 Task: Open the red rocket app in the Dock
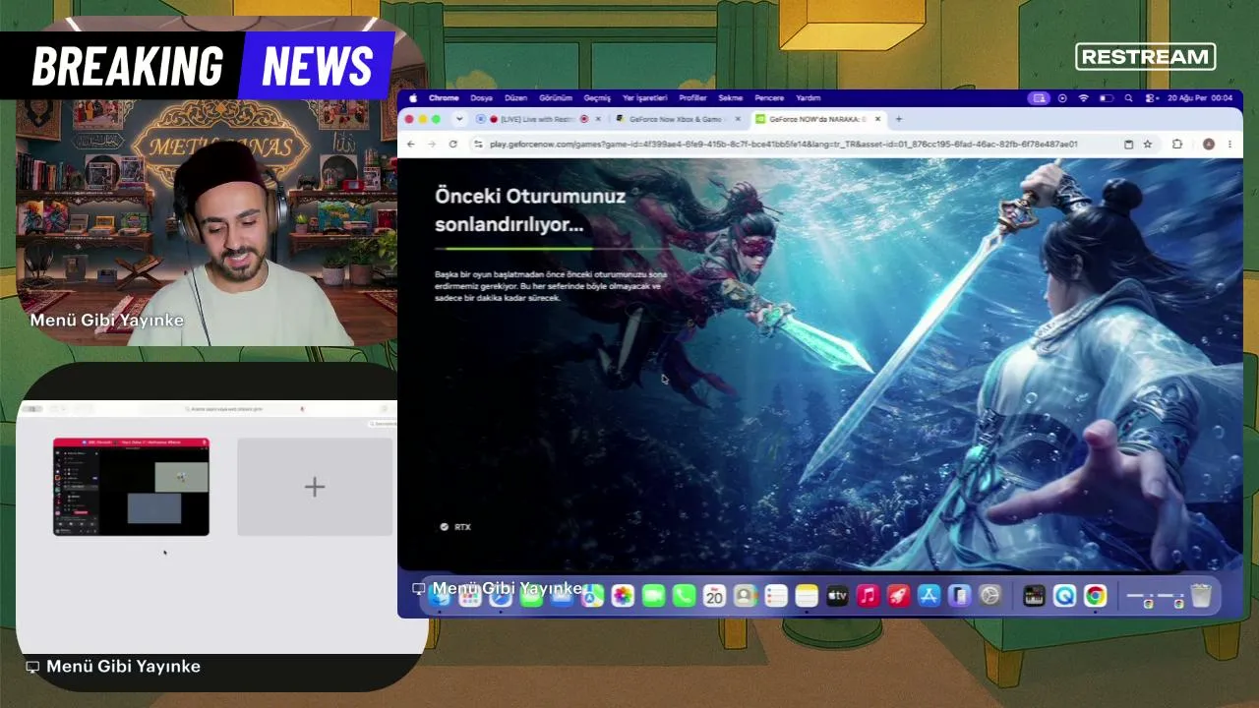coord(898,595)
